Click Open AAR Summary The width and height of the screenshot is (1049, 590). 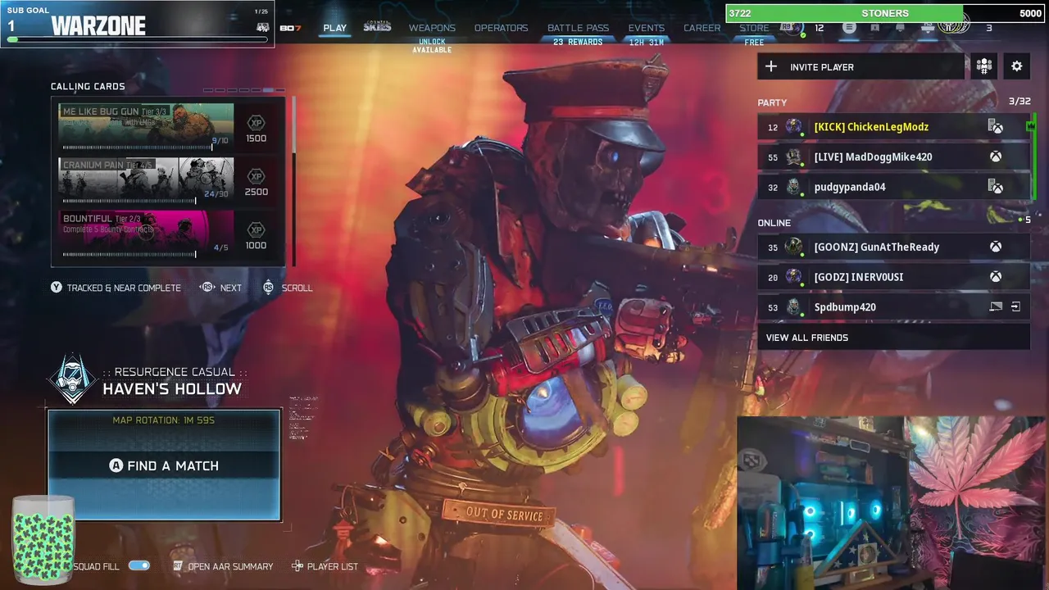[x=223, y=566]
